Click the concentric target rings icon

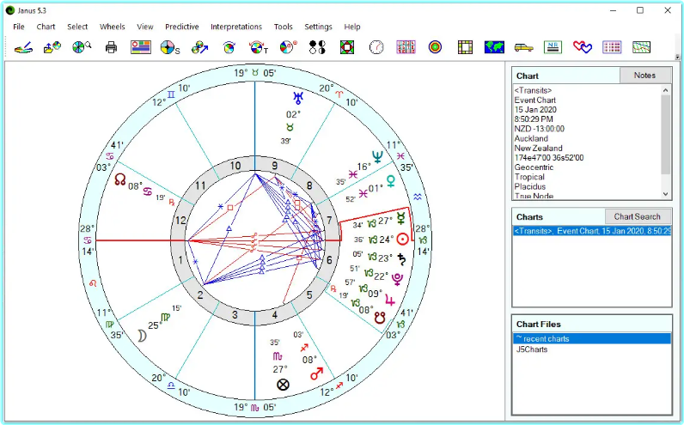point(435,46)
